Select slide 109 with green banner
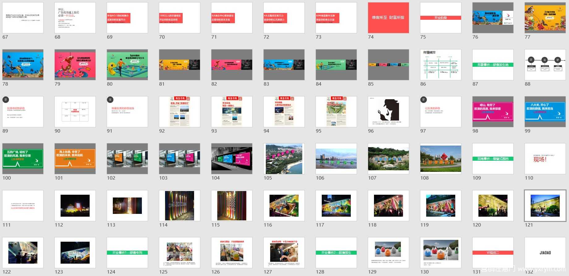Screen dimensions: 569x276 coord(493,159)
